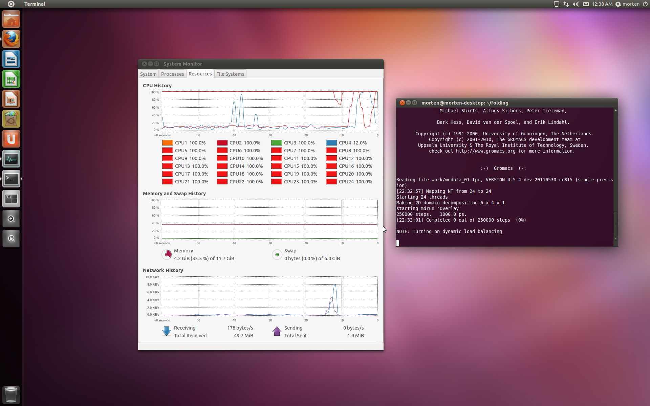Click the Receiving blue arrow icon

pos(166,331)
